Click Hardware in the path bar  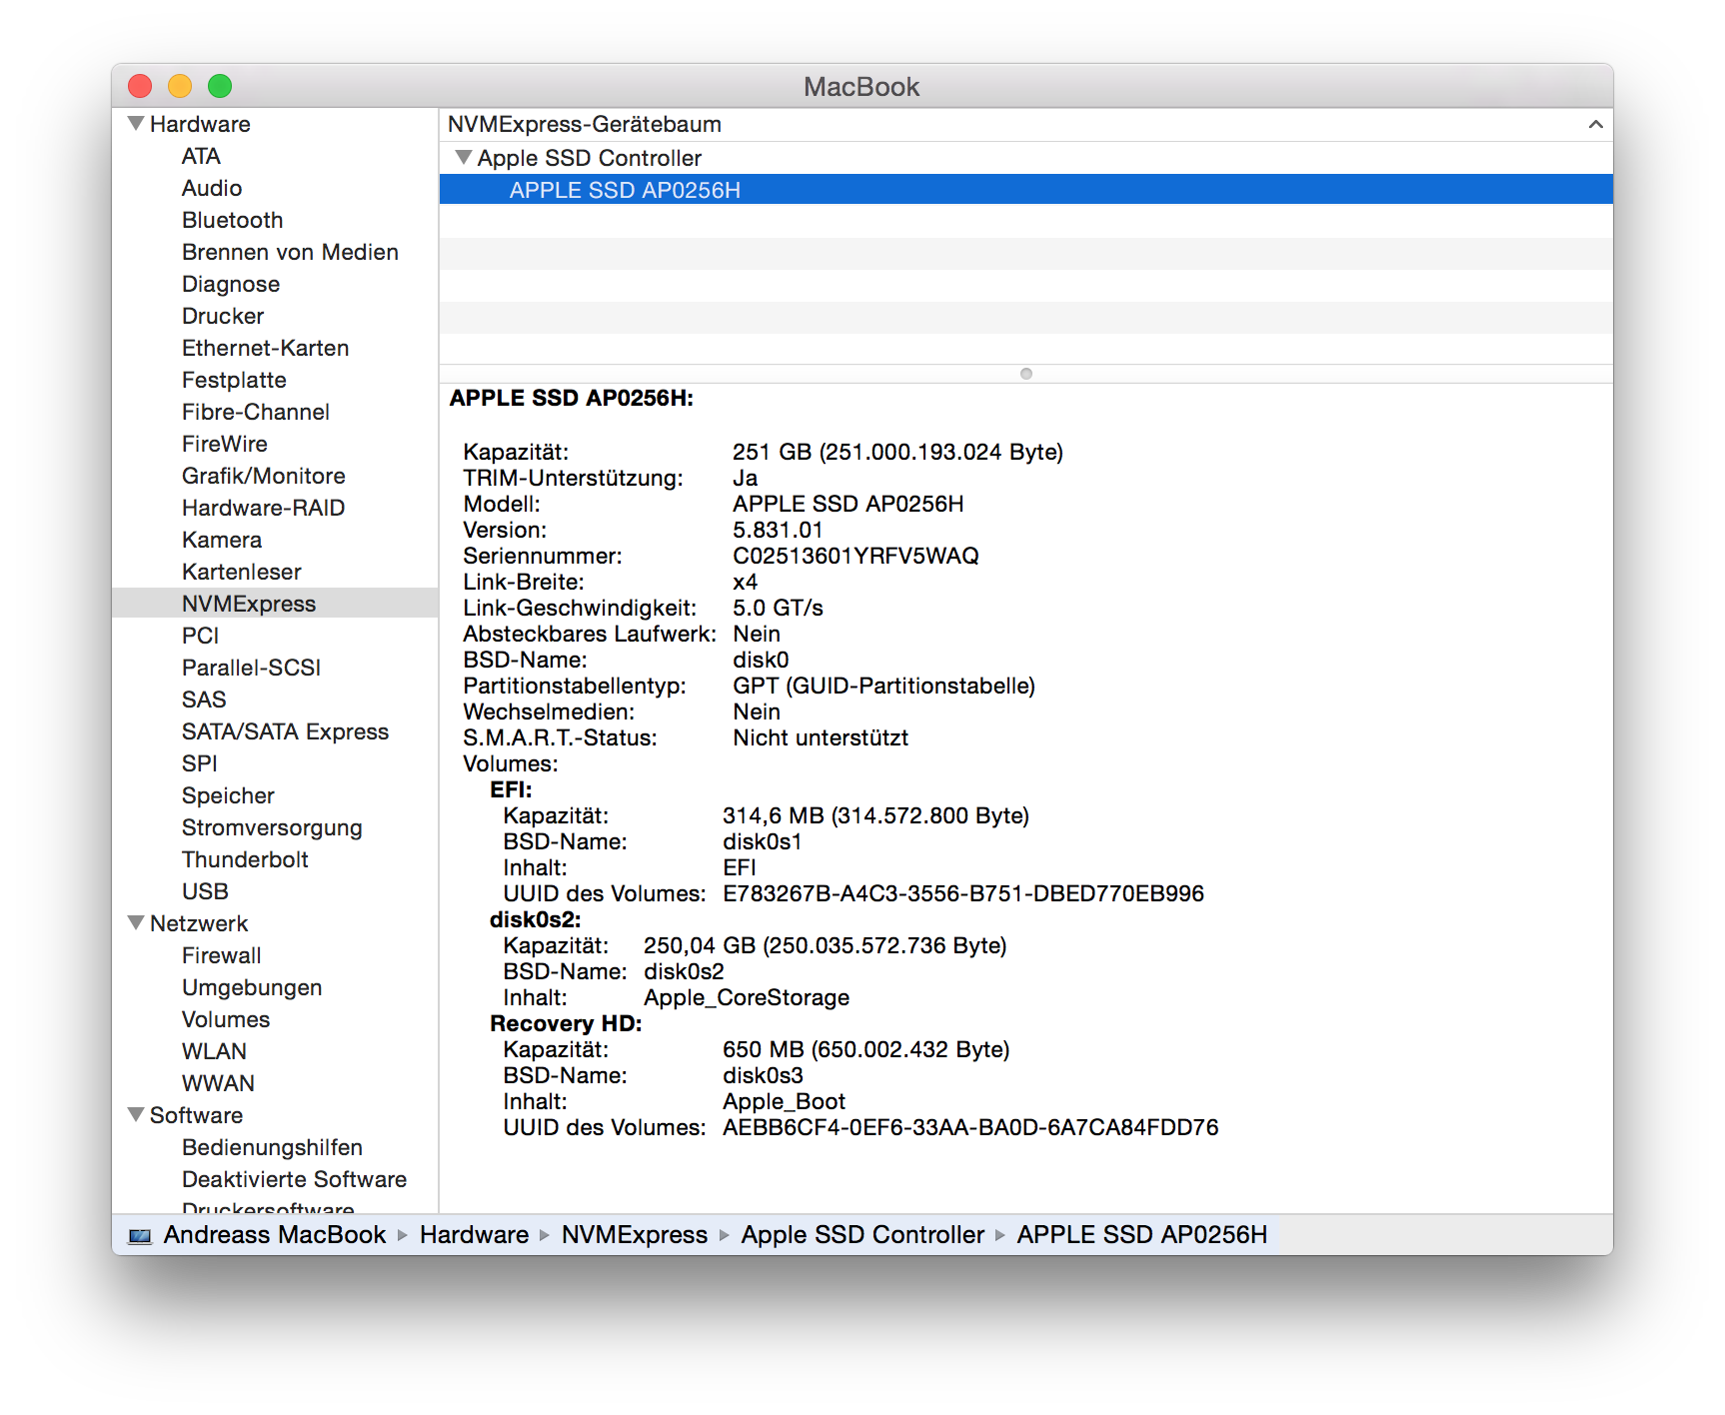[x=474, y=1235]
